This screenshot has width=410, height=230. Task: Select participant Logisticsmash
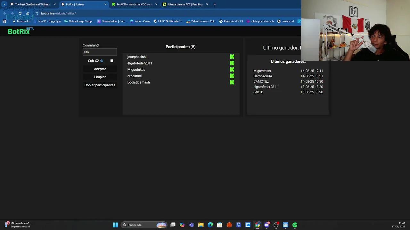[x=138, y=82]
